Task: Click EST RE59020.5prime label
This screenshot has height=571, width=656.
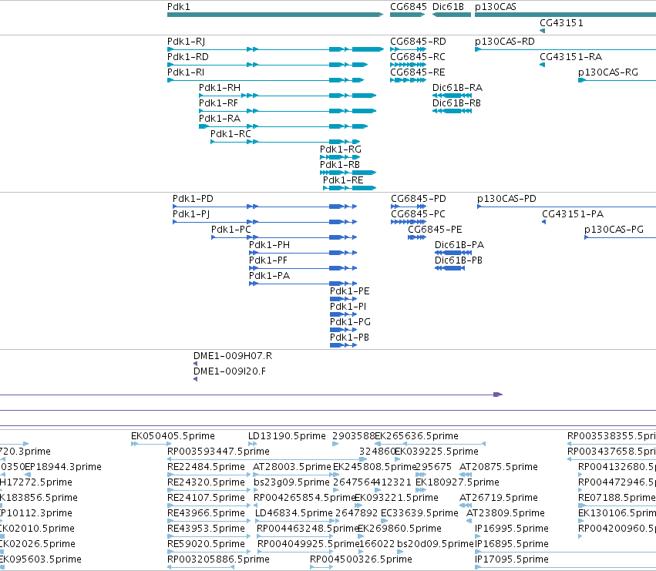Action: pyautogui.click(x=207, y=544)
